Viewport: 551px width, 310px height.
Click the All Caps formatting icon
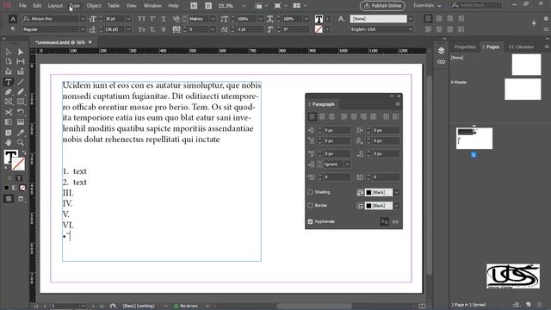[x=141, y=19]
